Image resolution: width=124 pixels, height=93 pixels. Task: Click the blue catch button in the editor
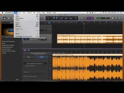28,50
